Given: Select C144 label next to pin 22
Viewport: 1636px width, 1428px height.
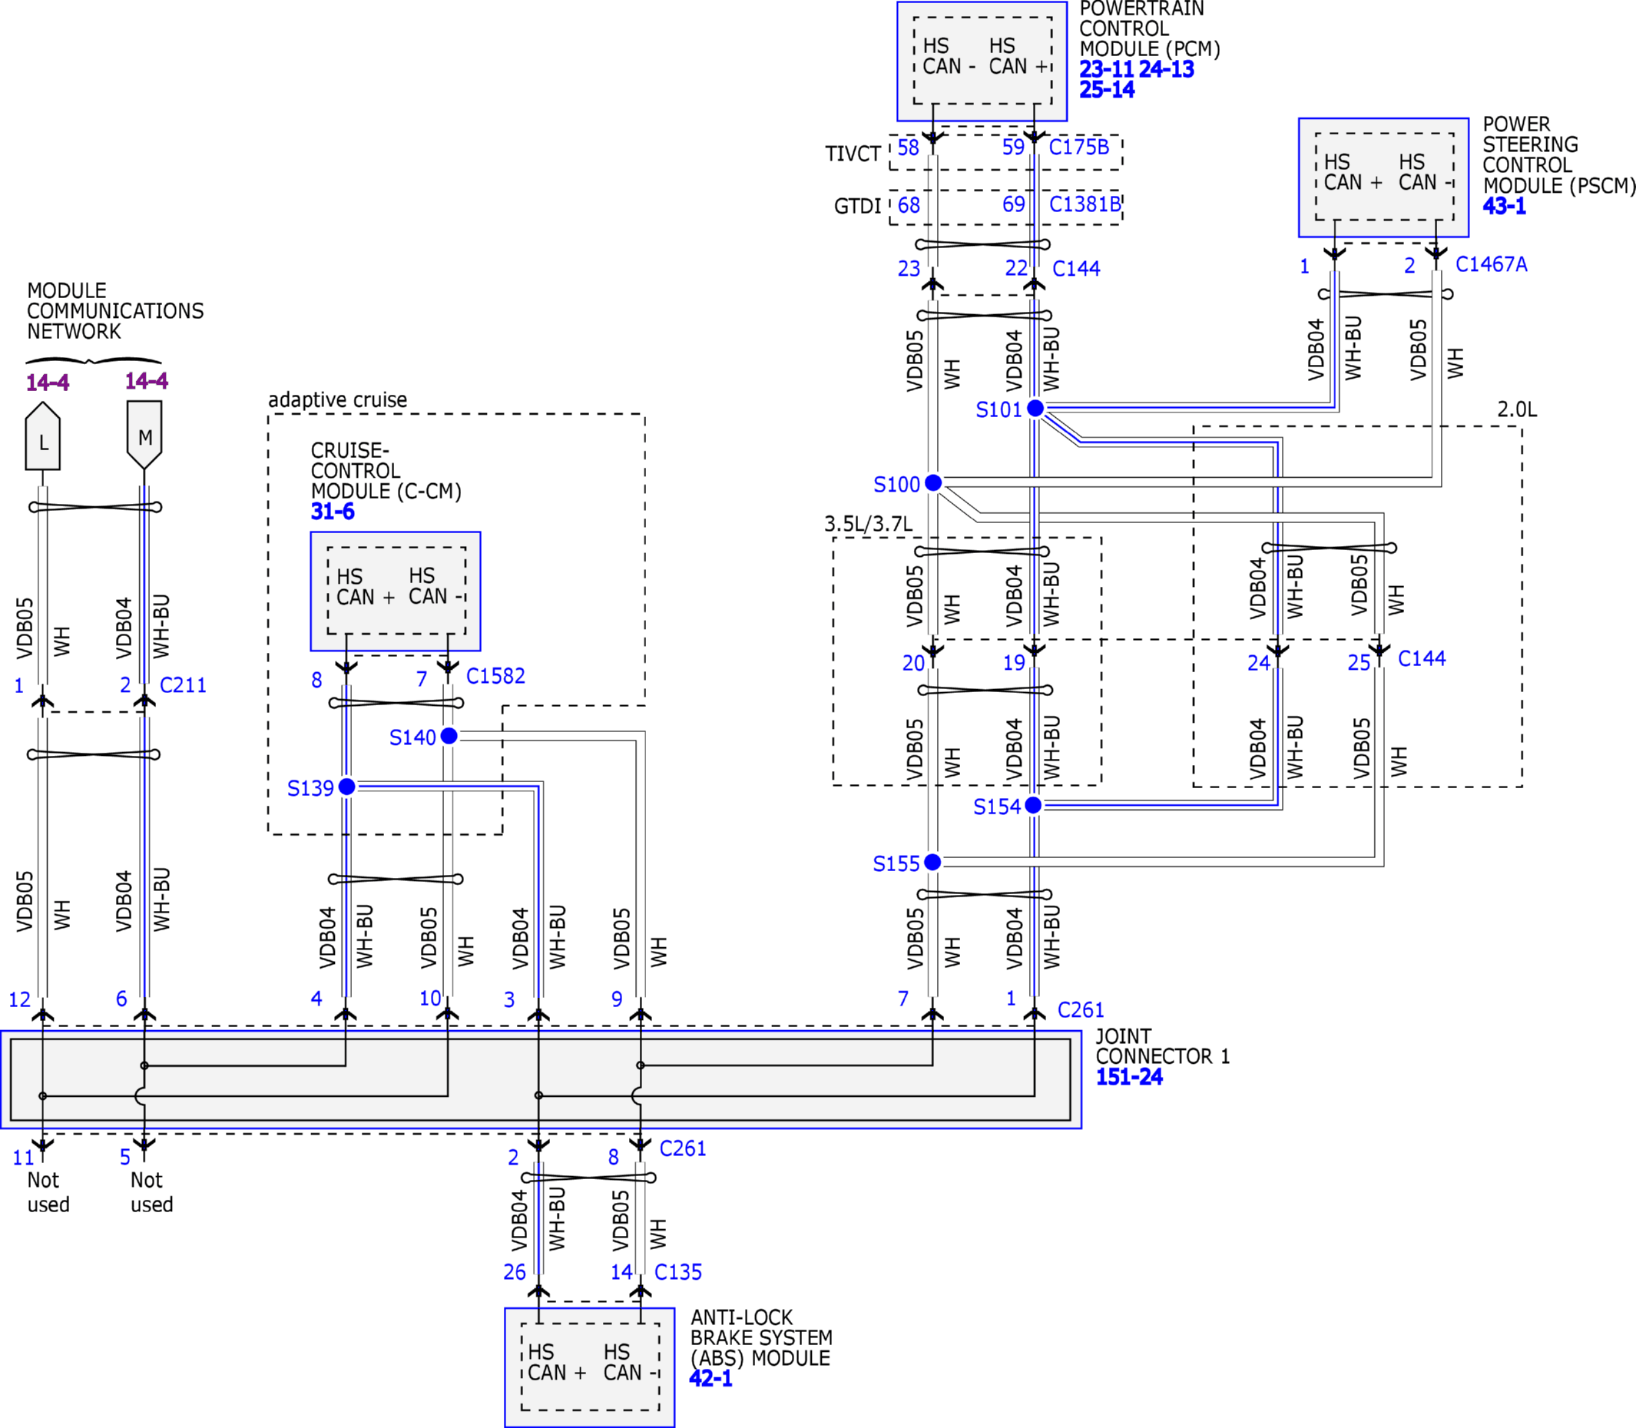Looking at the screenshot, I should (x=1076, y=269).
